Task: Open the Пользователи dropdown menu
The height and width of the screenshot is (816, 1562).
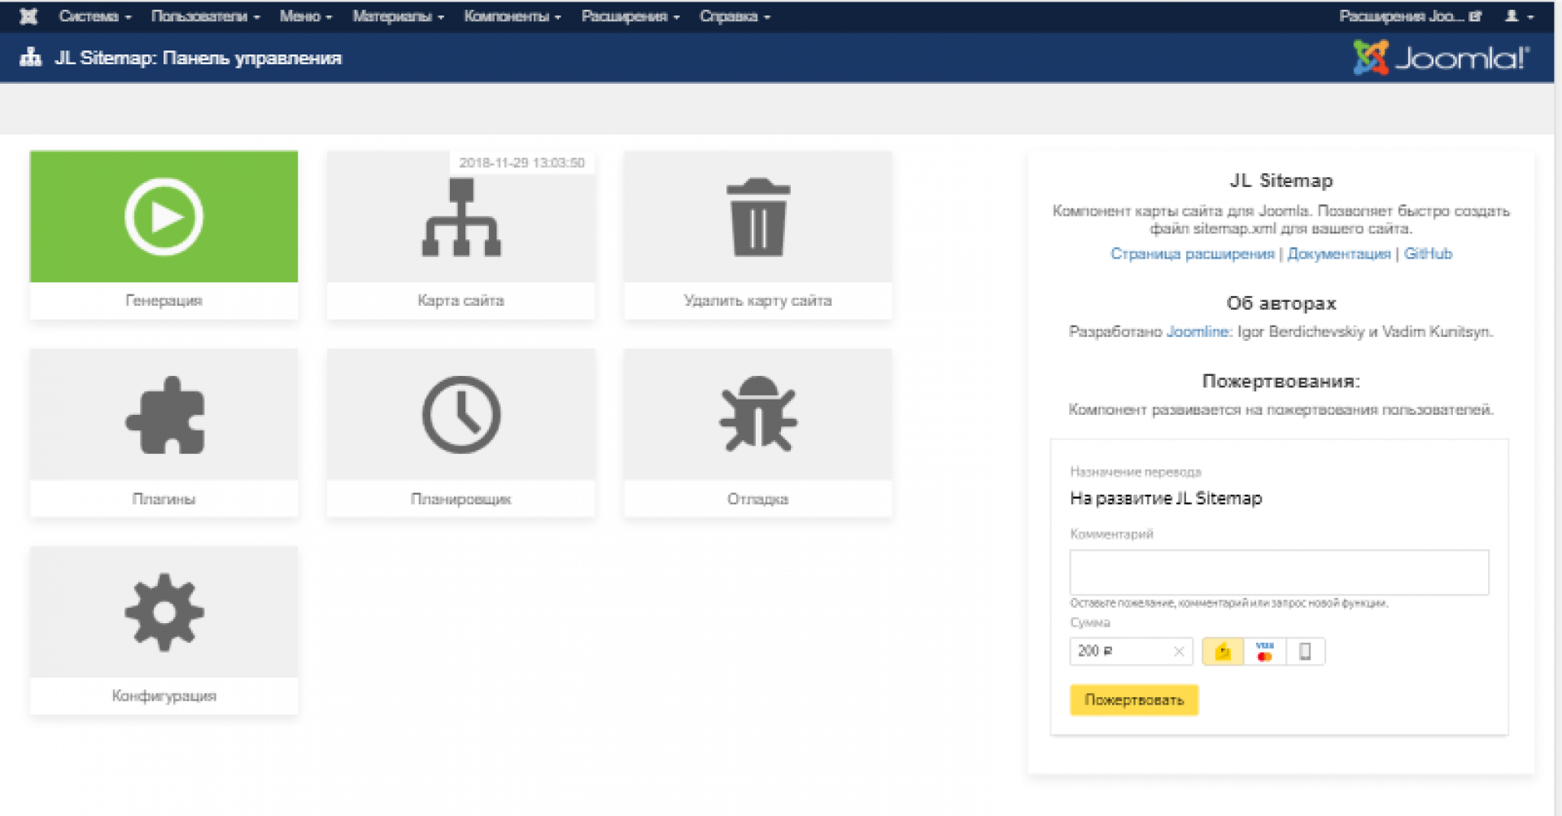Action: (205, 16)
